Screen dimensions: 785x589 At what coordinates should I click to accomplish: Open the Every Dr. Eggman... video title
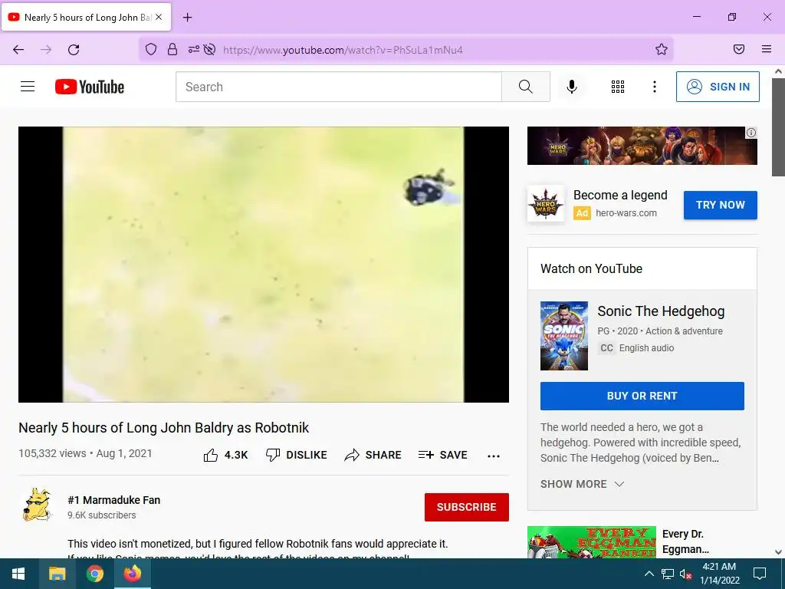click(685, 541)
